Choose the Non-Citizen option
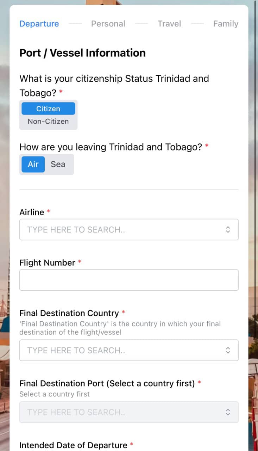The height and width of the screenshot is (451, 258). pos(48,122)
